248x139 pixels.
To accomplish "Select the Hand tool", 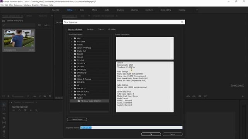I will point(4,131).
